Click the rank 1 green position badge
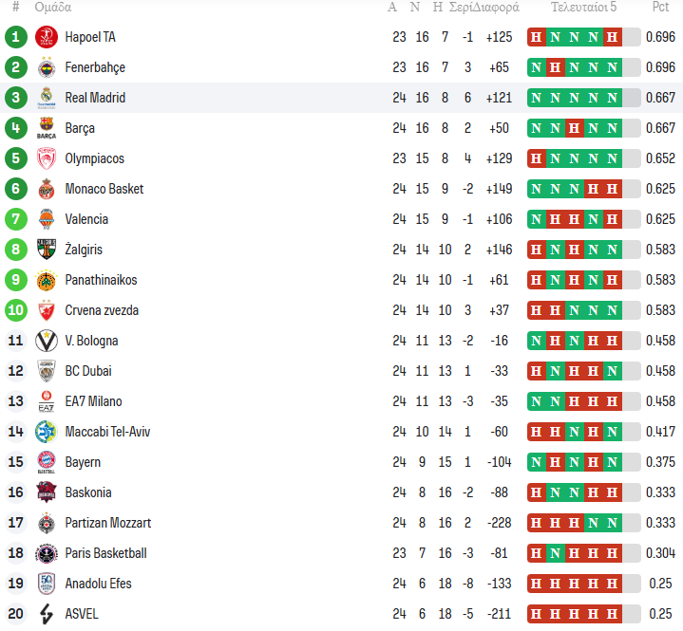This screenshot has height=631, width=683. (x=15, y=37)
